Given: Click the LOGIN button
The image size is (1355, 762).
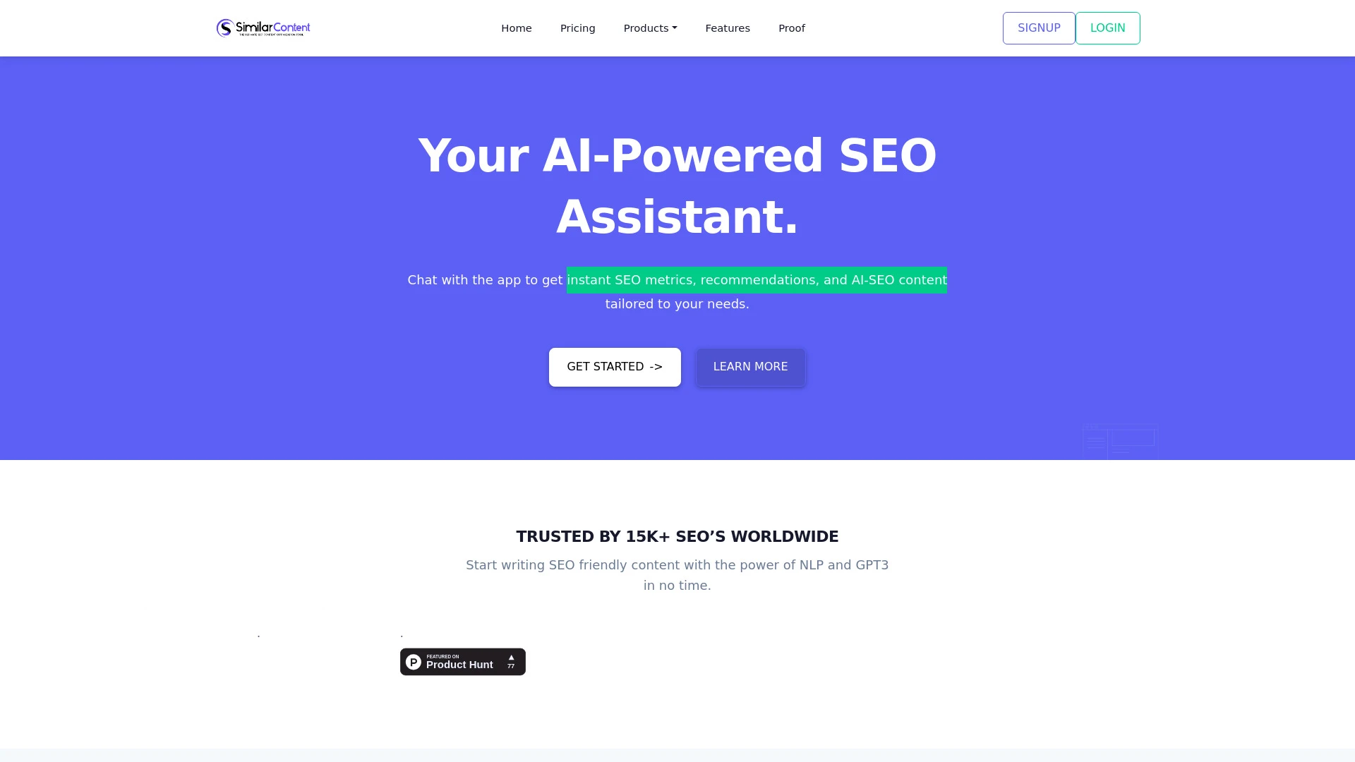Looking at the screenshot, I should [x=1107, y=28].
